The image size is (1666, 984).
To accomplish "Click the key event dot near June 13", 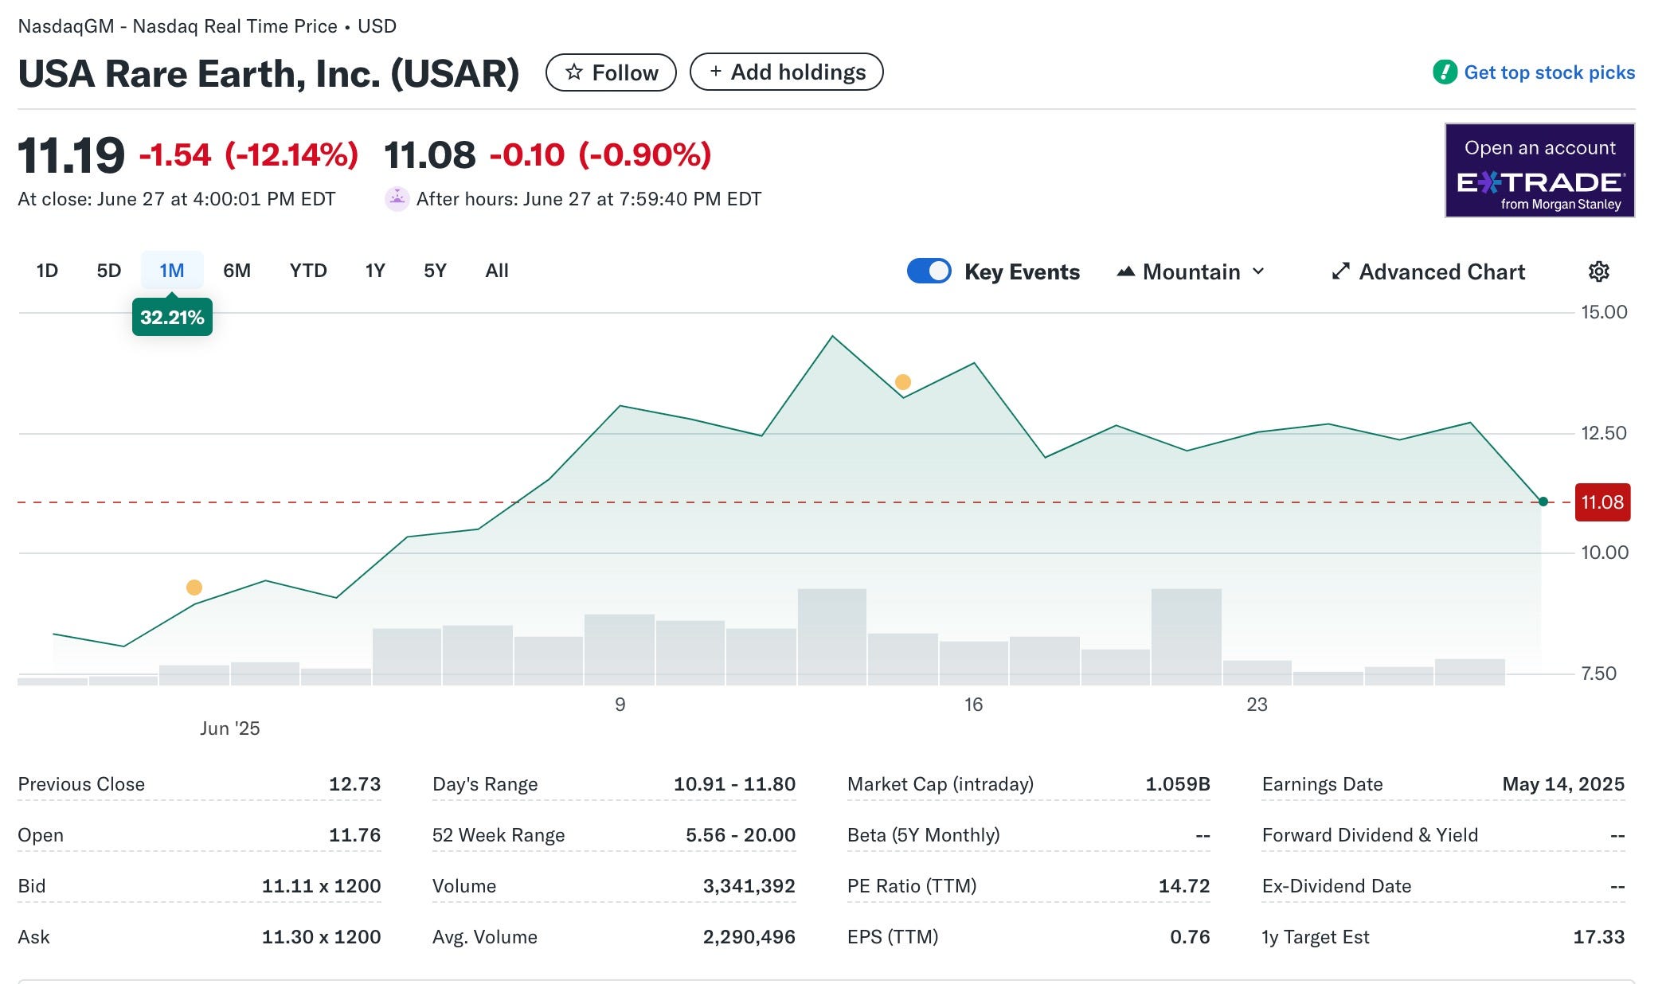I will [x=902, y=382].
